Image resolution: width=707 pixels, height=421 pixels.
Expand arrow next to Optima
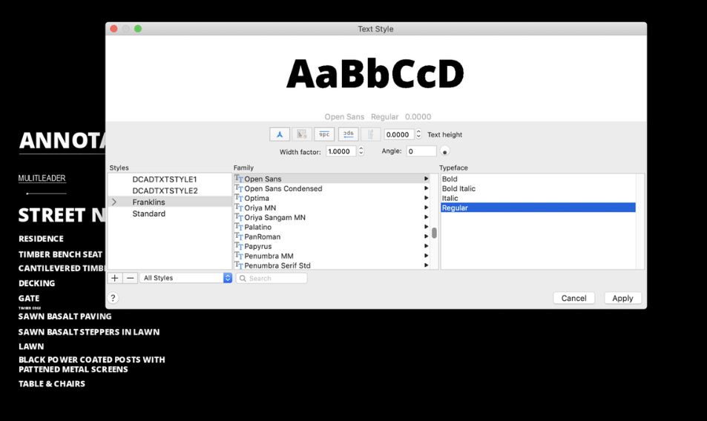426,198
